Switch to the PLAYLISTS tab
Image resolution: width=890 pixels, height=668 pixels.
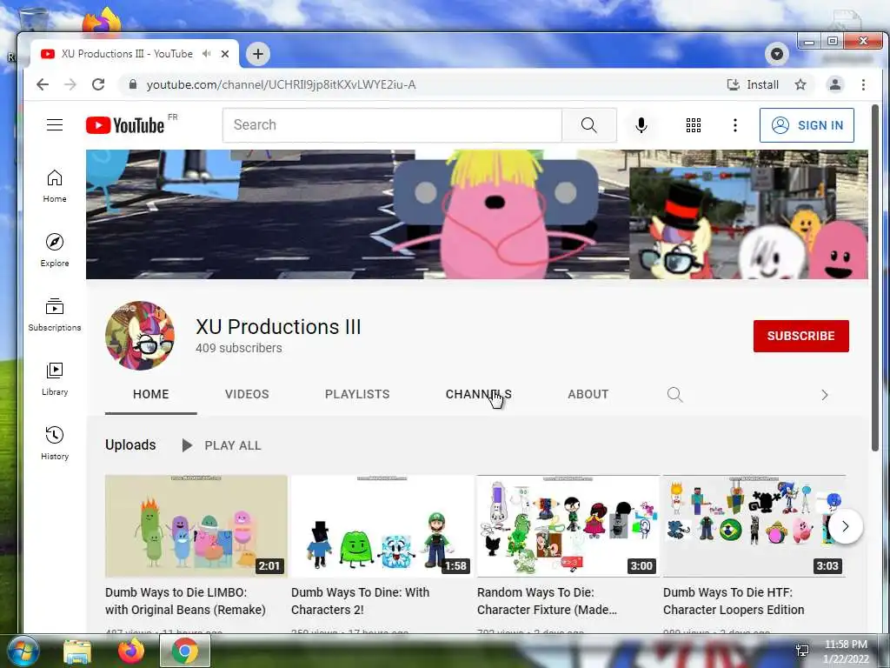[x=357, y=394]
